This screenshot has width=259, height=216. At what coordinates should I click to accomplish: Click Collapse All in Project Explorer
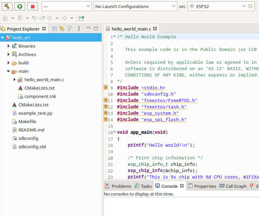tap(54, 29)
